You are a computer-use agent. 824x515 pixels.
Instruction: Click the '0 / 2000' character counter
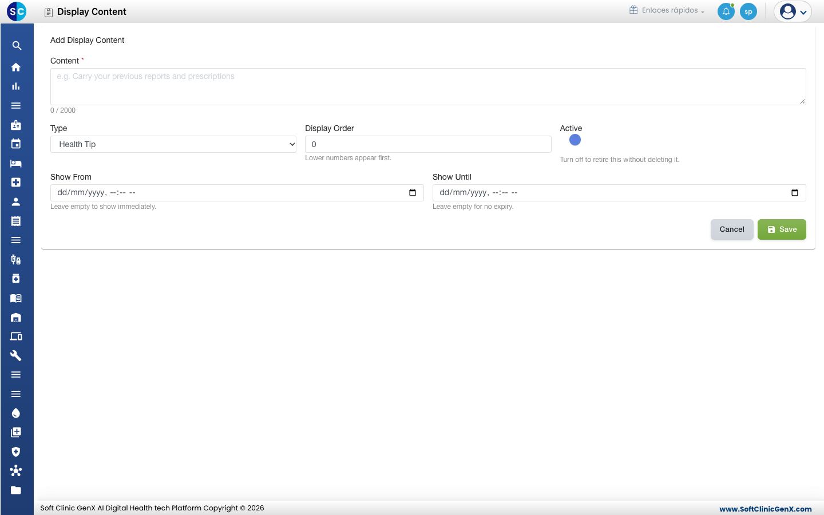(63, 110)
